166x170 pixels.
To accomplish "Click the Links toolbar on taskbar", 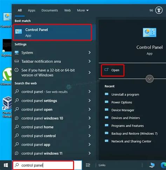I will (x=102, y=165).
